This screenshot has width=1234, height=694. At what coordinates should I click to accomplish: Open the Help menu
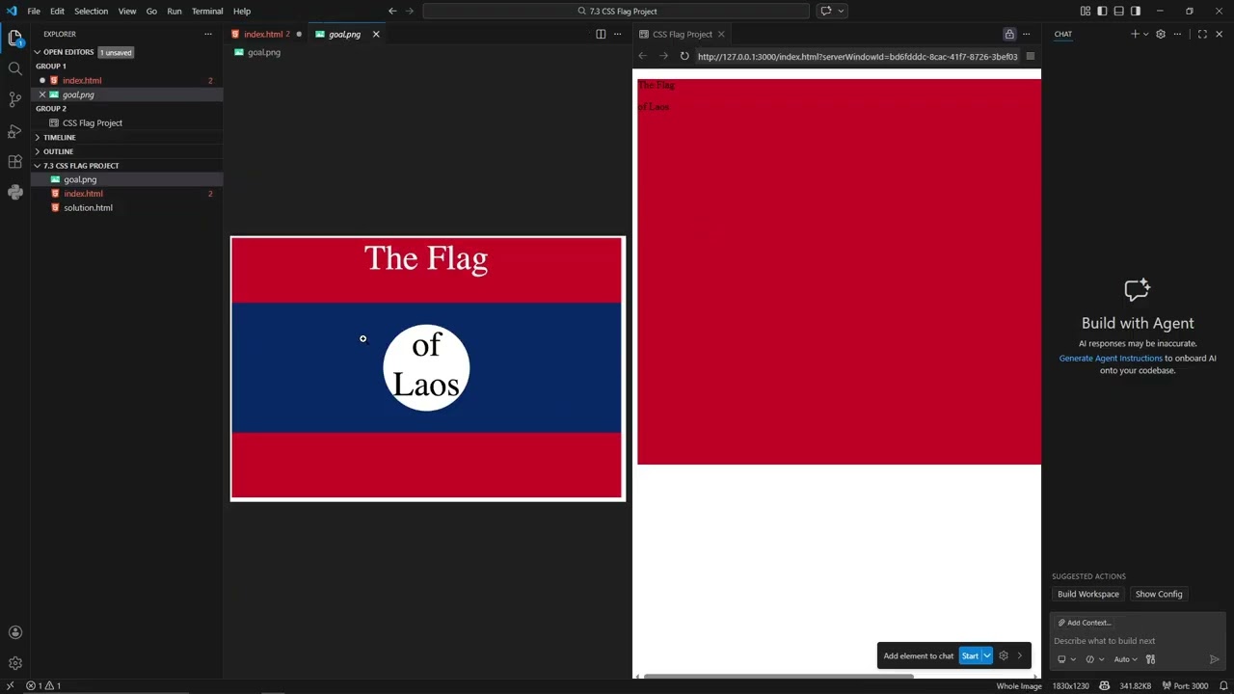(x=242, y=11)
